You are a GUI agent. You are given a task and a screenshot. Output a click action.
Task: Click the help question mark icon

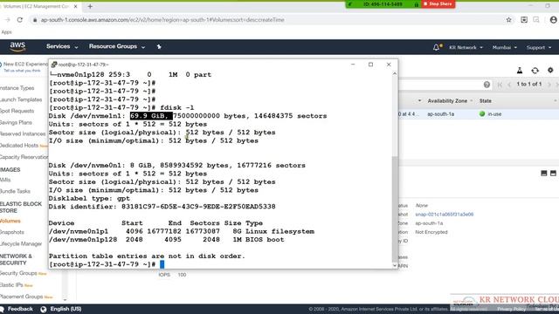click(487, 85)
